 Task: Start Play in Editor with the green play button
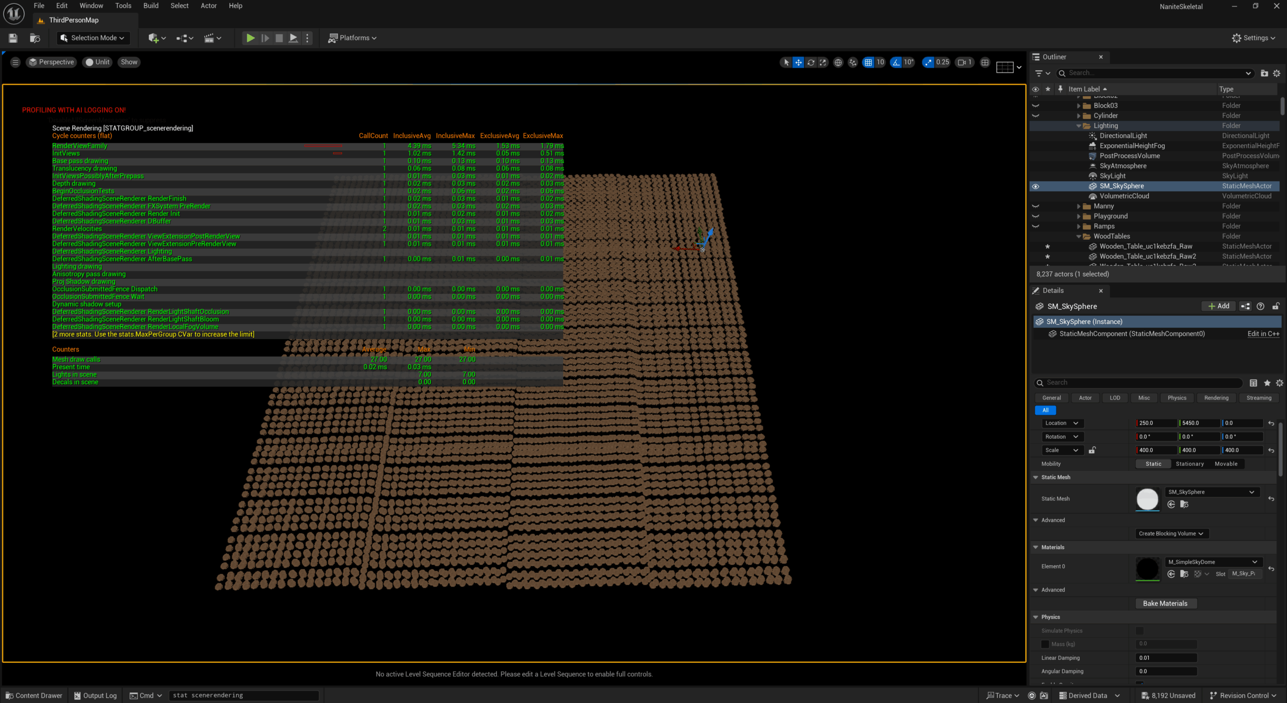click(x=250, y=38)
